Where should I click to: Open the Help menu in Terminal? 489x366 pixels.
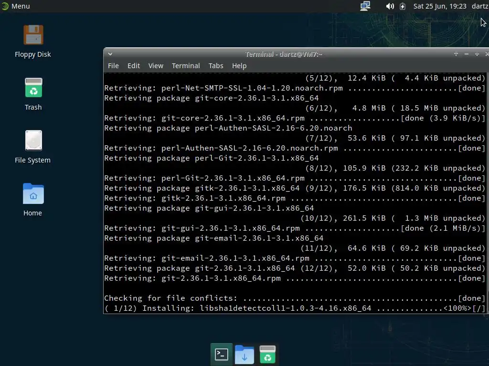click(239, 66)
